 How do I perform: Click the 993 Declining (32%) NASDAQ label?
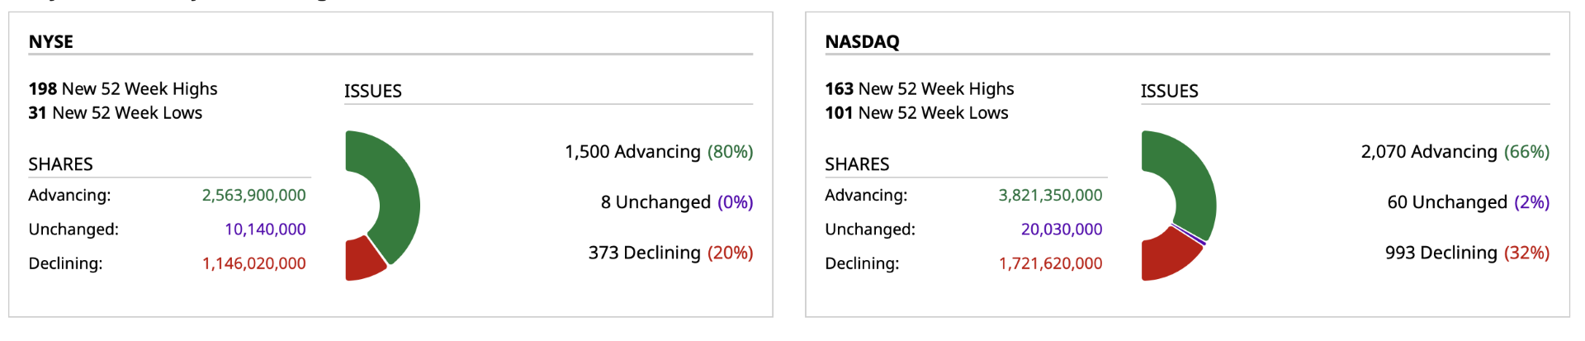point(1467,253)
